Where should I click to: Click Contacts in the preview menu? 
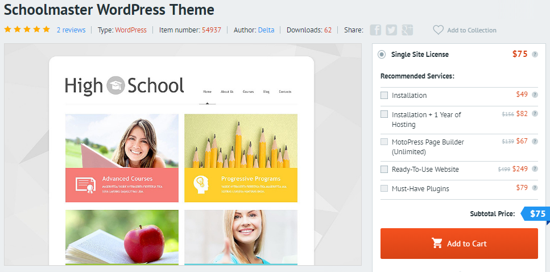pyautogui.click(x=285, y=92)
